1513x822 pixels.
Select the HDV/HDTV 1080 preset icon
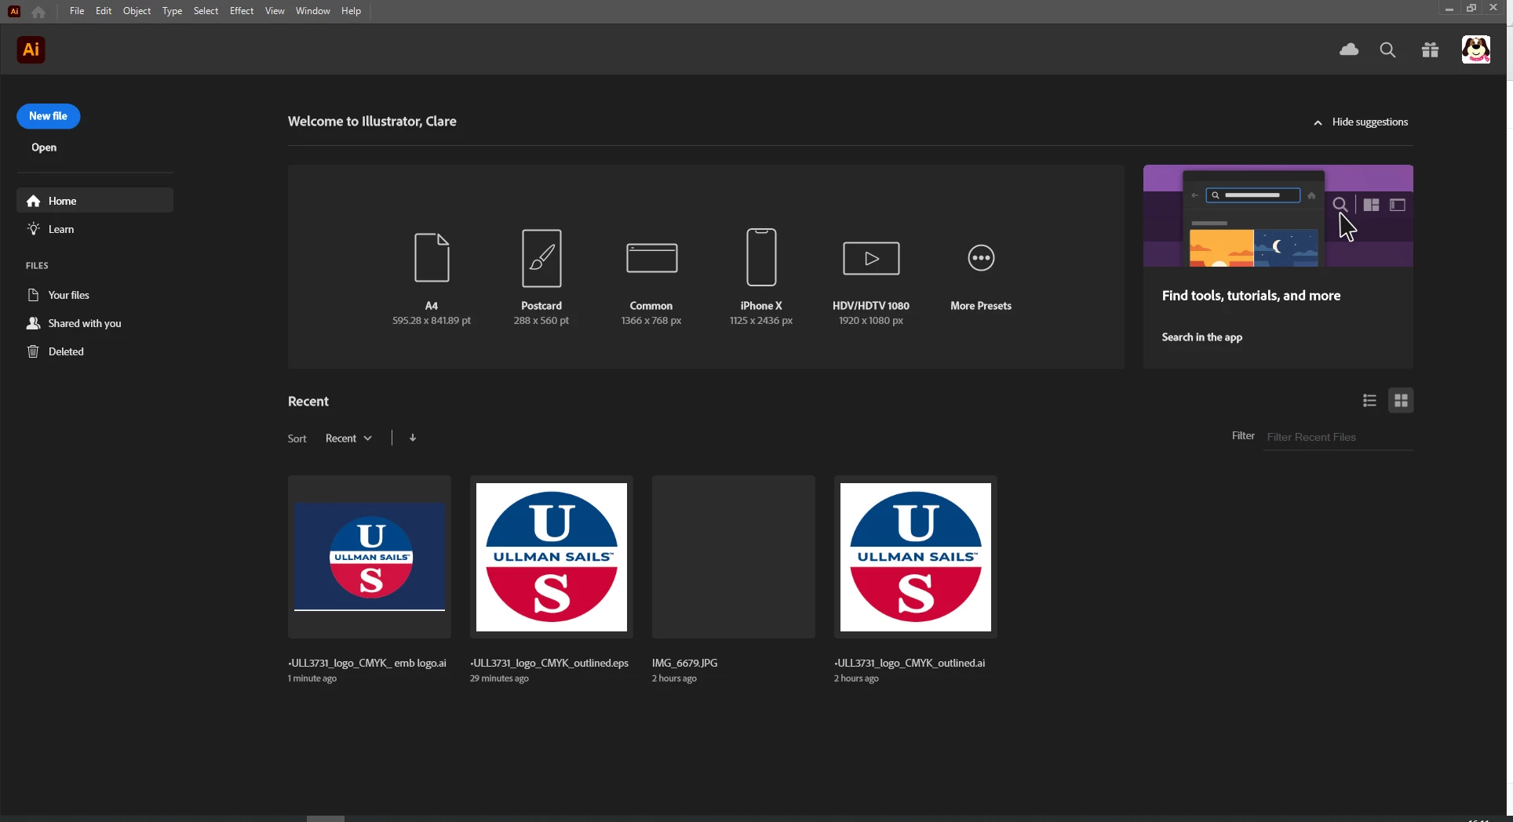(871, 258)
